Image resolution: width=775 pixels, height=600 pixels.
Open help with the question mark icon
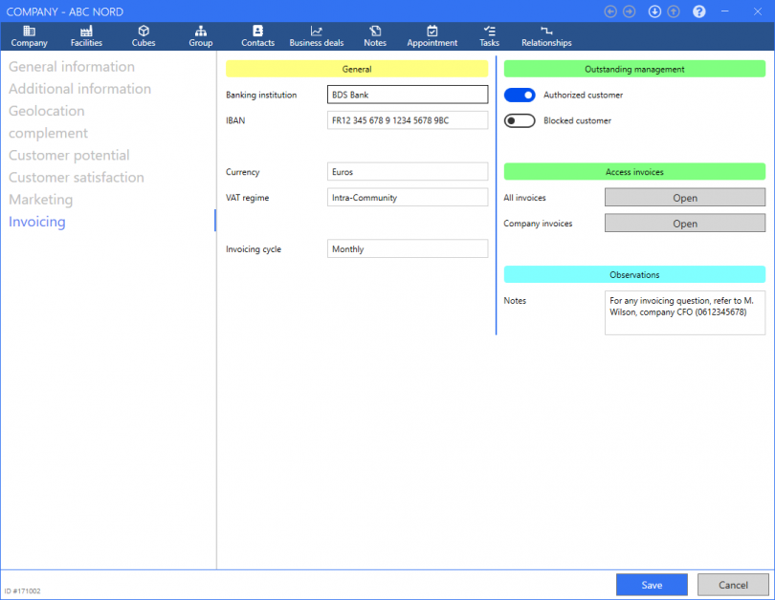click(x=698, y=11)
